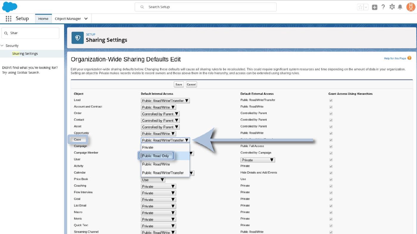Open the user profile avatar
The width and height of the screenshot is (417, 234).
(x=410, y=7)
